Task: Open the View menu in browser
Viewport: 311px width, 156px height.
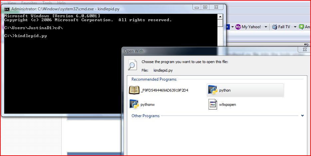Action: pos(12,3)
